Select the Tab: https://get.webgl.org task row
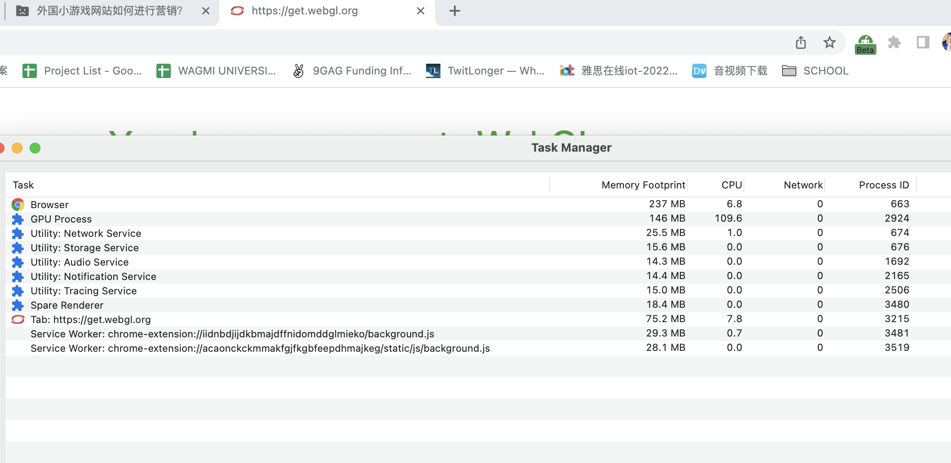Viewport: 951px width, 463px height. (90, 319)
